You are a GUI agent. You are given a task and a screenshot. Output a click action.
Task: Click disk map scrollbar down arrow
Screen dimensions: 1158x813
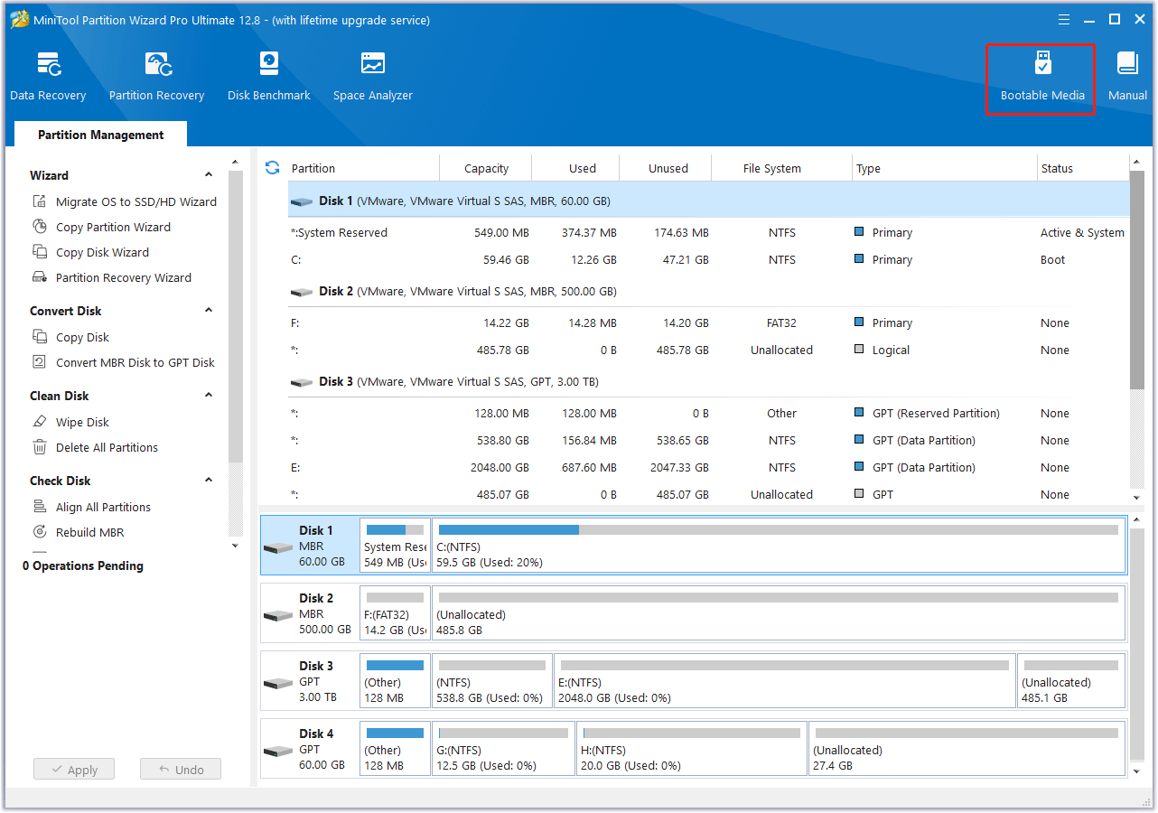click(1136, 772)
